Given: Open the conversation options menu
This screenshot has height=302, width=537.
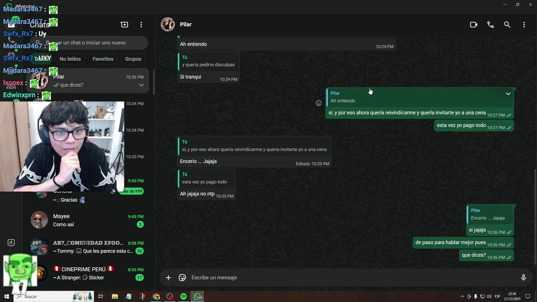Looking at the screenshot, I should tap(524, 25).
